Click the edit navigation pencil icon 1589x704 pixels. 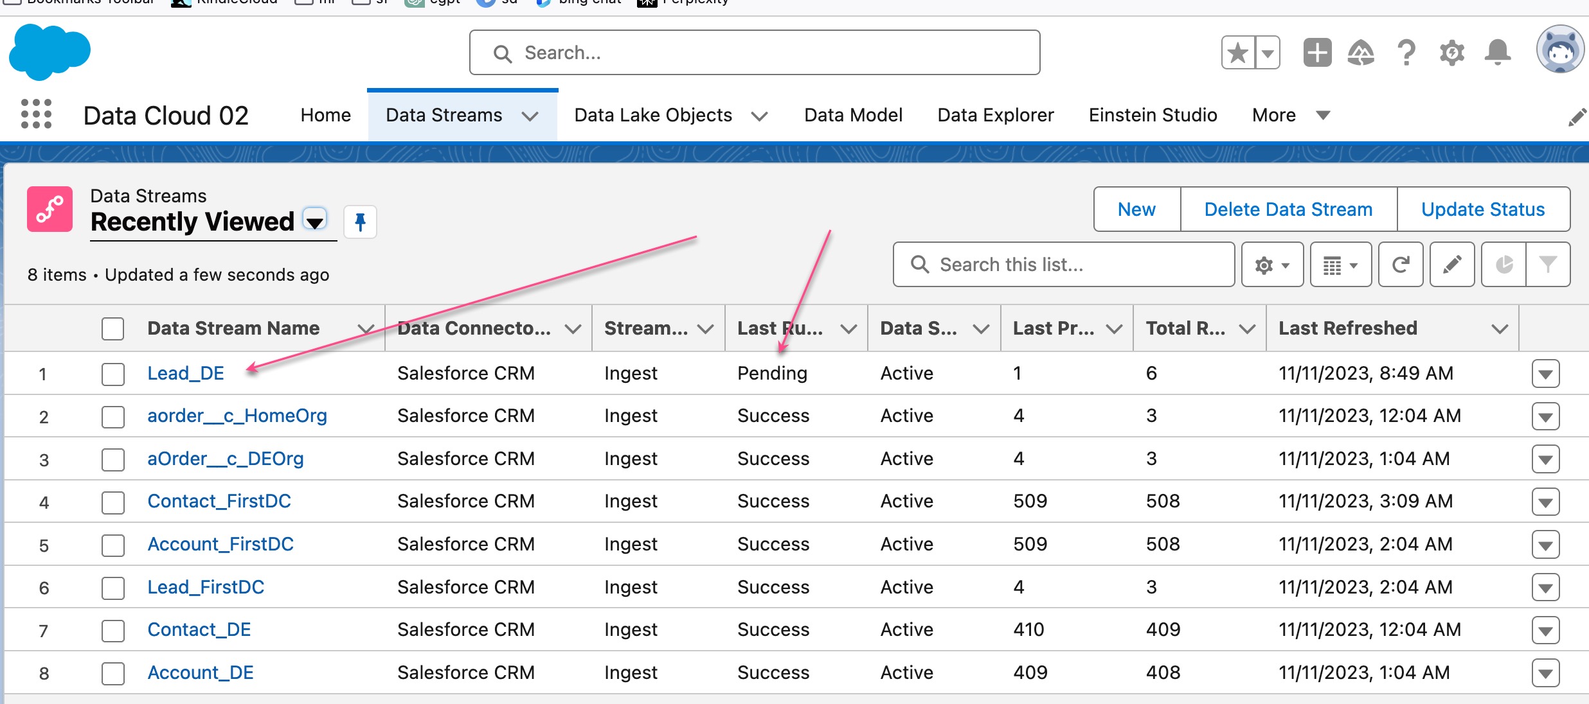pos(1577,117)
